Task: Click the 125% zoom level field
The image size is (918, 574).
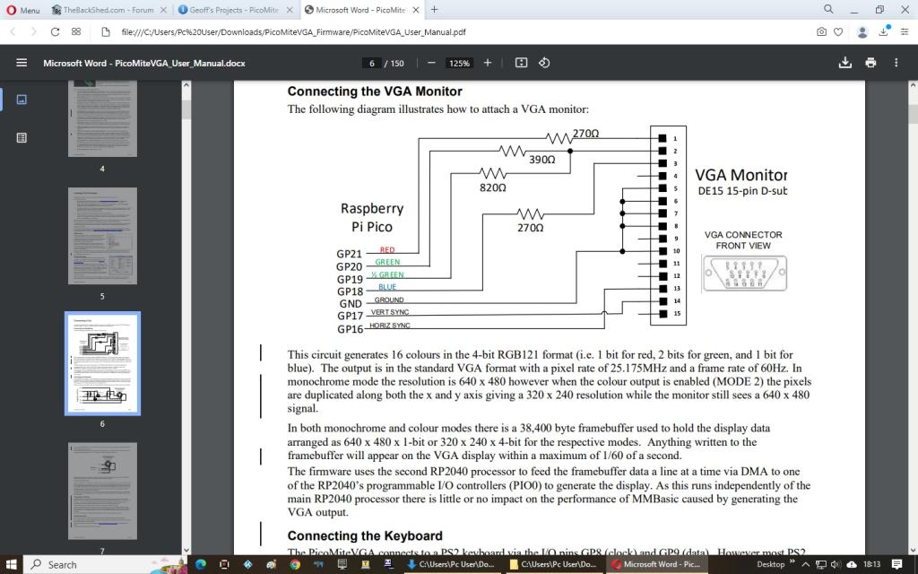Action: click(460, 63)
